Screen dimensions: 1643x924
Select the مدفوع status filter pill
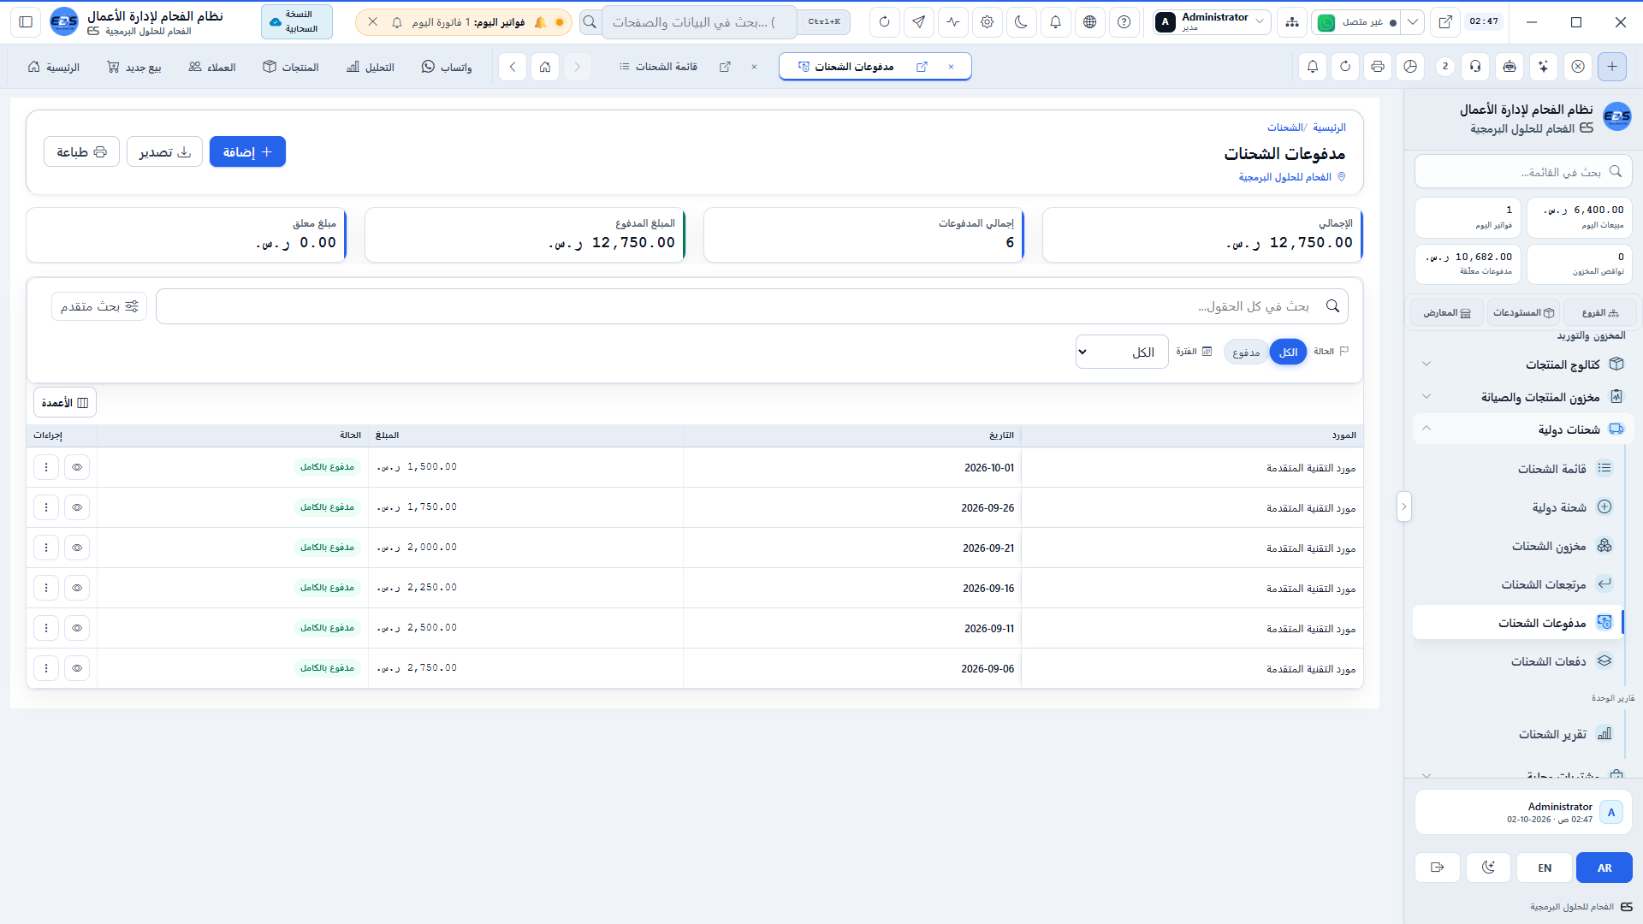click(x=1246, y=352)
